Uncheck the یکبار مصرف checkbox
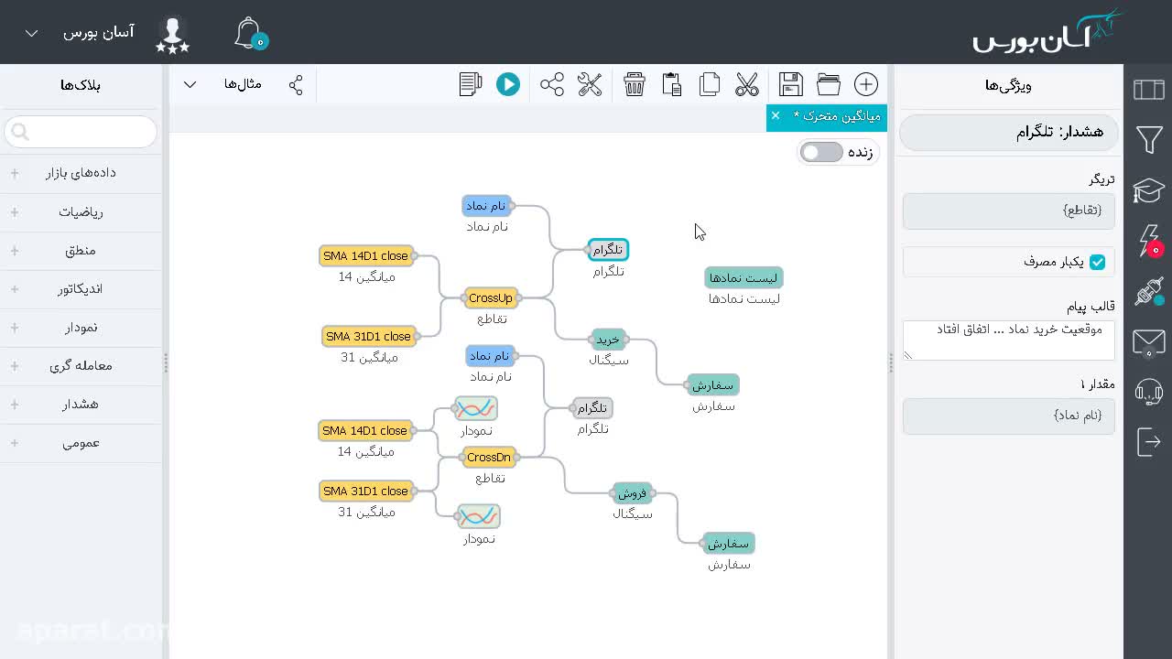 [1097, 262]
